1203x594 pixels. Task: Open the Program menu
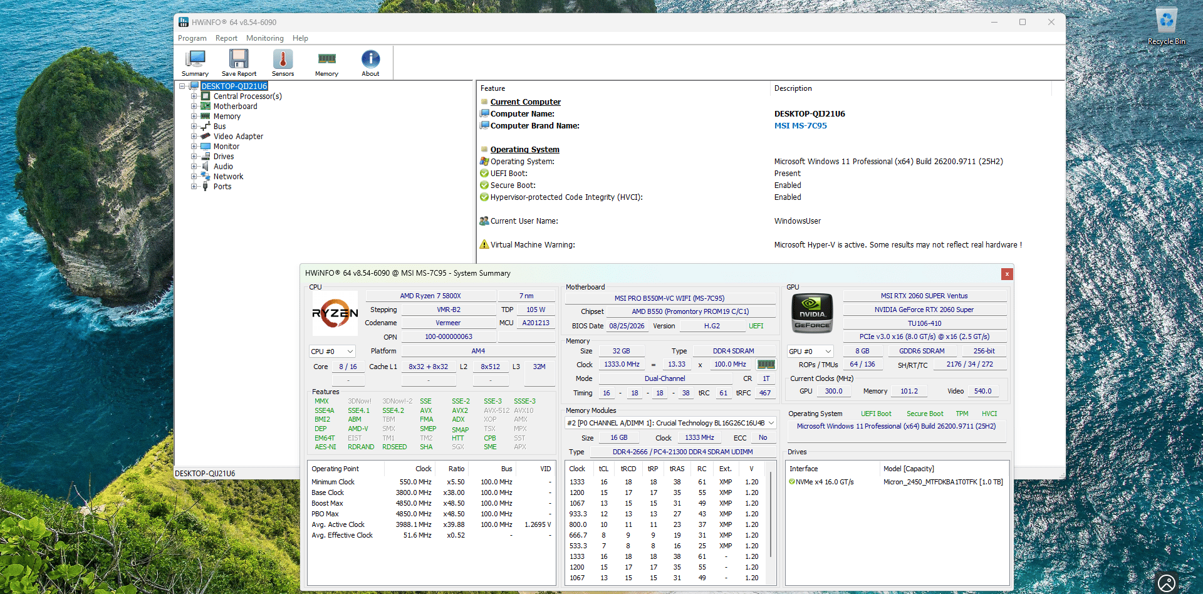(192, 38)
